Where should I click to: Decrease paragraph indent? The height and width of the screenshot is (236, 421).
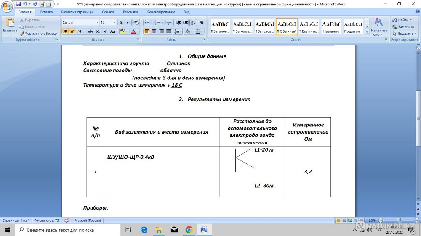pyautogui.click(x=178, y=23)
